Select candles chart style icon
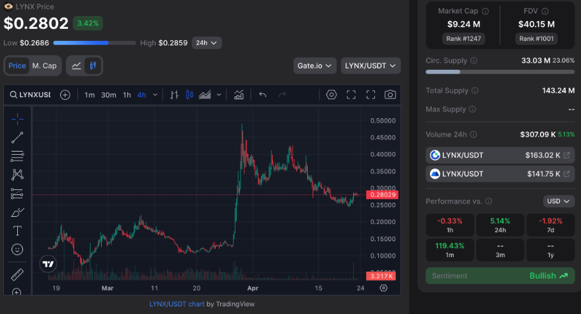 click(189, 95)
